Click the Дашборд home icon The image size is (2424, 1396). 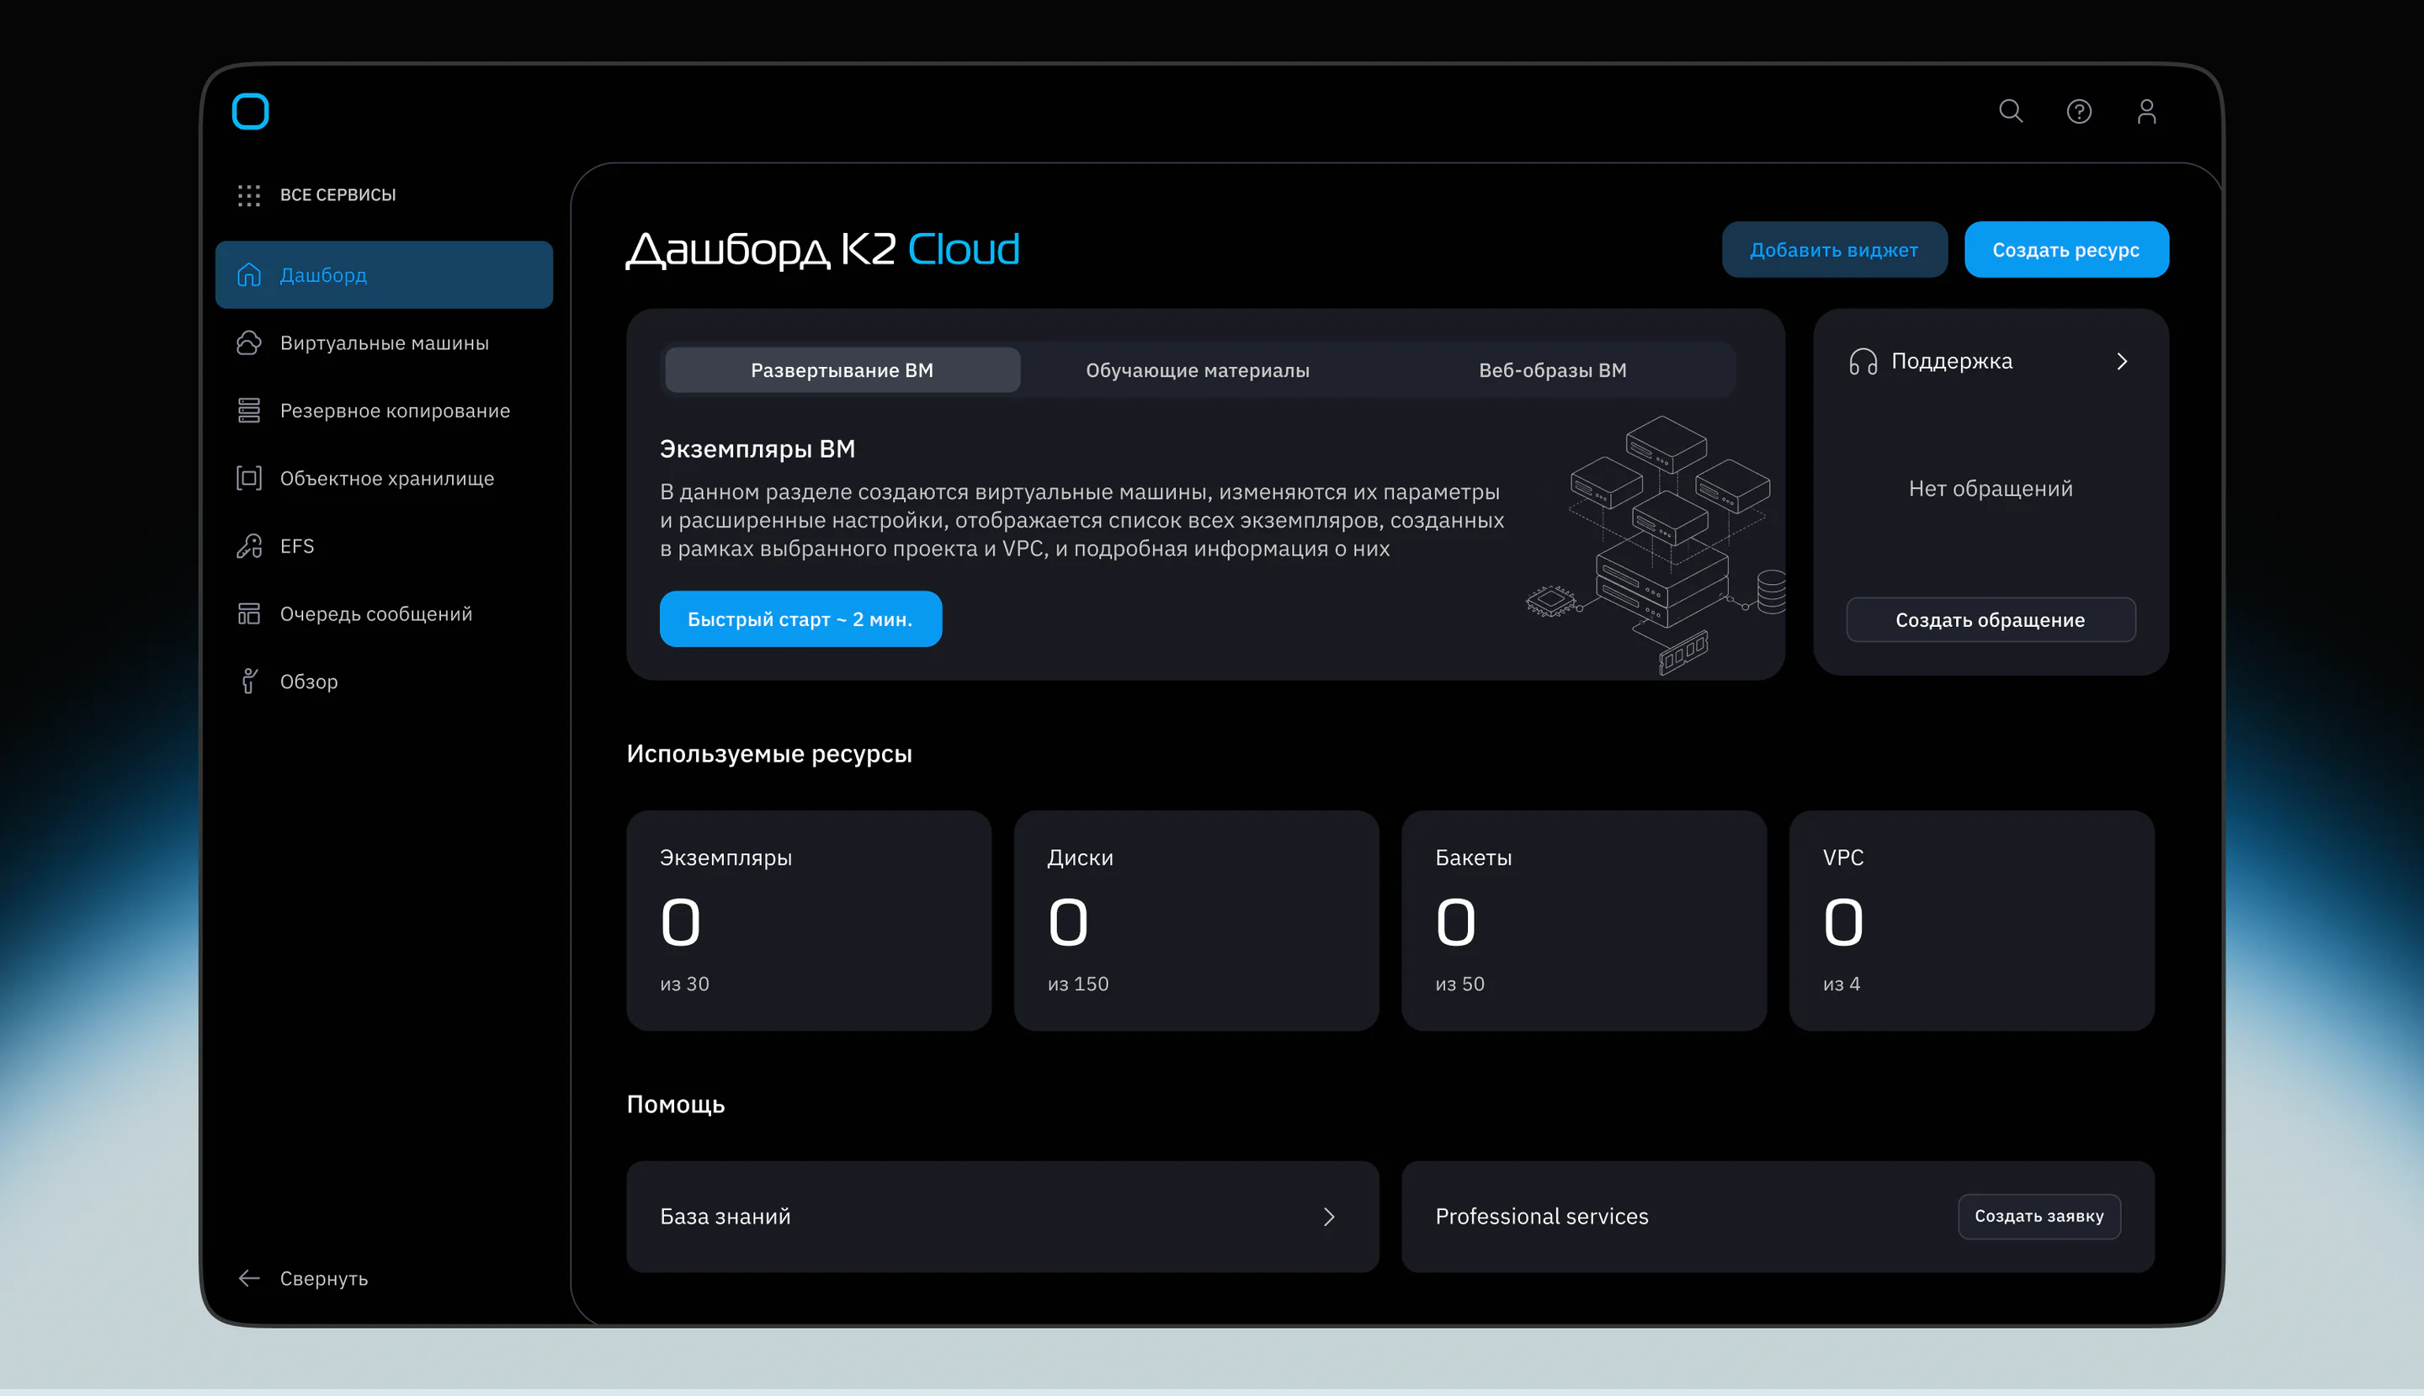249,275
